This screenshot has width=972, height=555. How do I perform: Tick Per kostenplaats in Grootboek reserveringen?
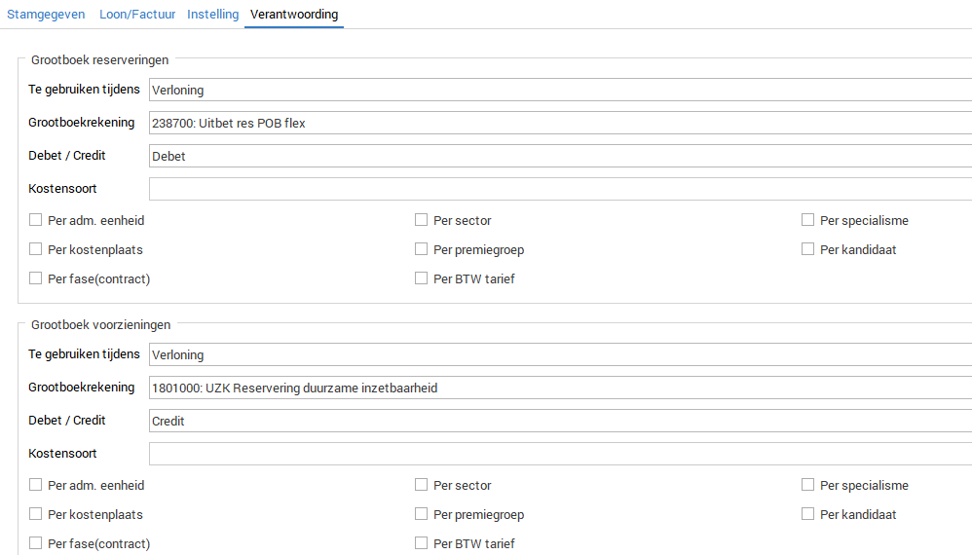coord(36,250)
